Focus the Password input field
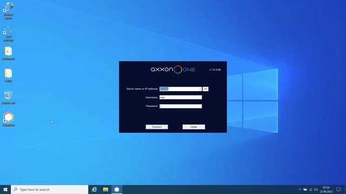The height and width of the screenshot is (194, 346). [181, 106]
